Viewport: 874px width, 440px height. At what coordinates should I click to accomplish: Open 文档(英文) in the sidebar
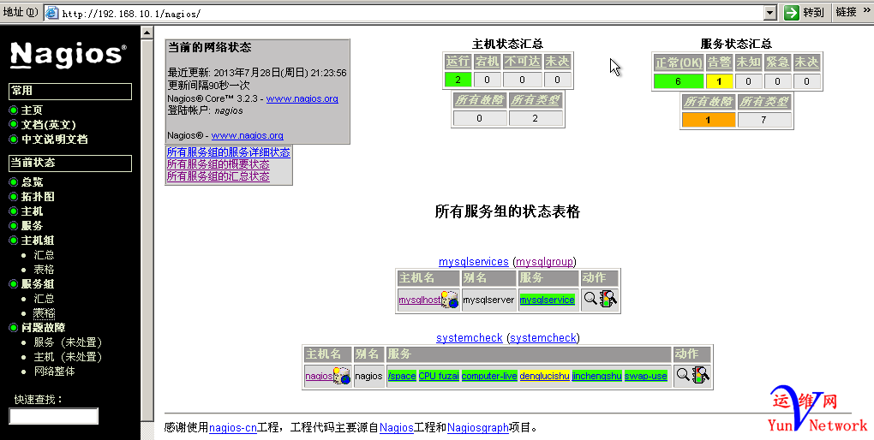pos(48,125)
